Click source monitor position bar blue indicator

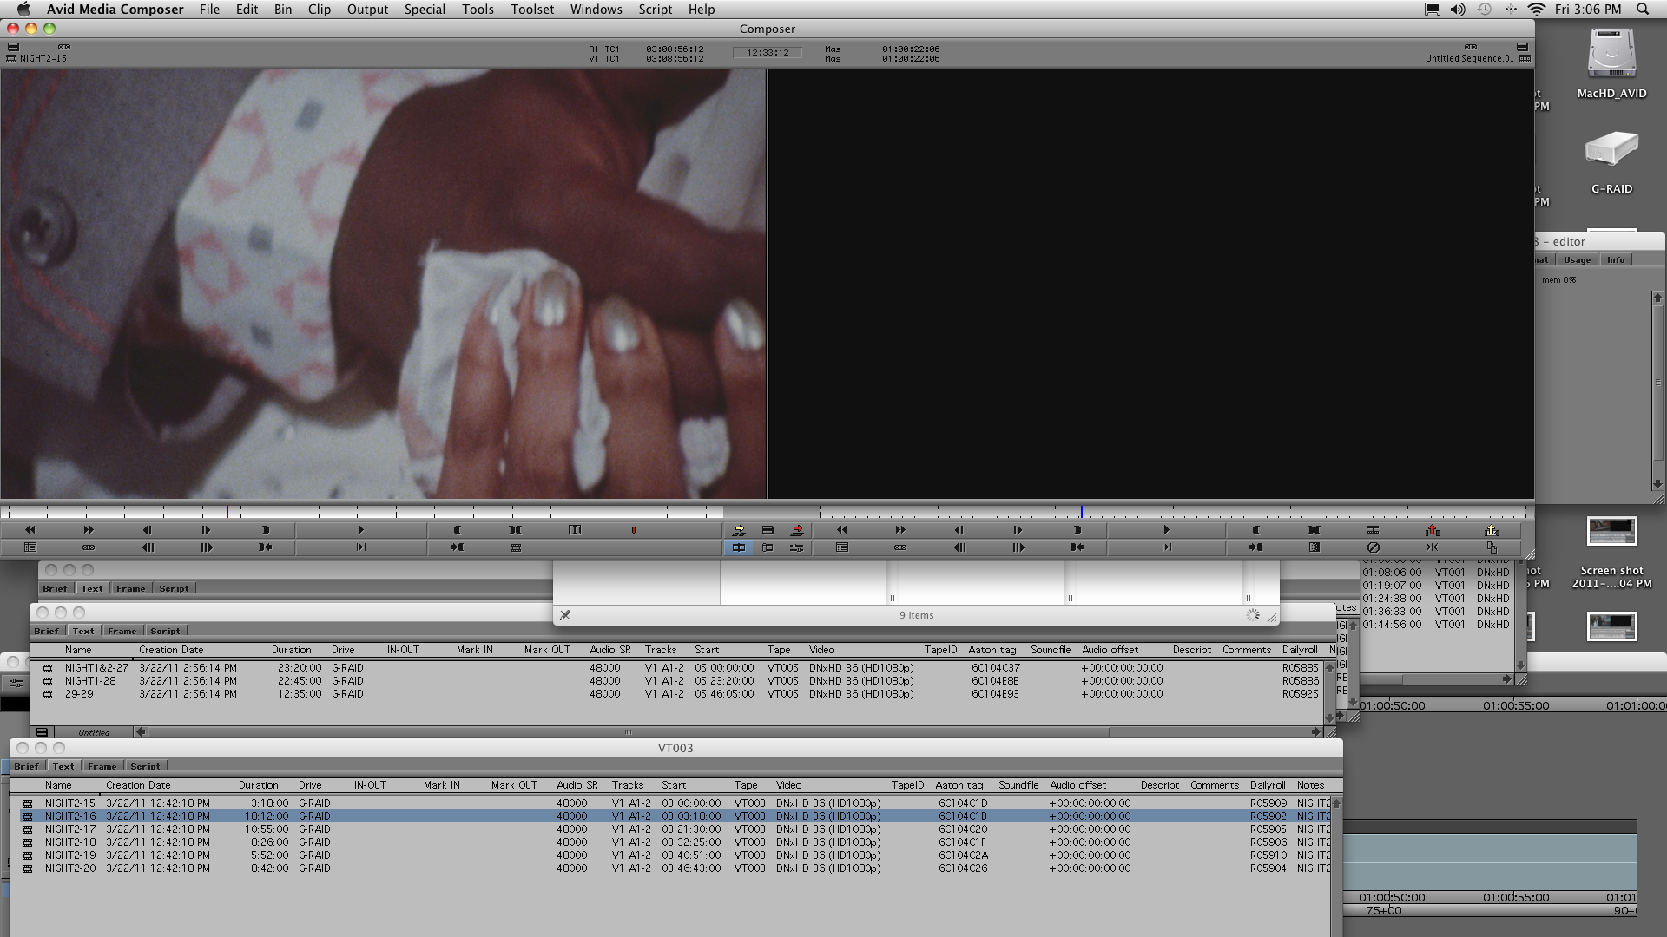[227, 512]
